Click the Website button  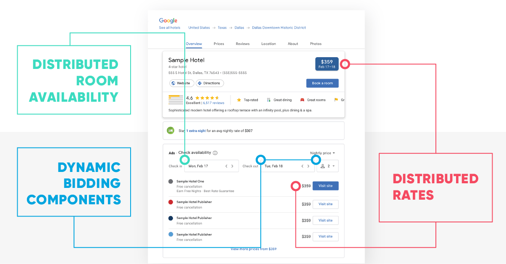coord(182,83)
